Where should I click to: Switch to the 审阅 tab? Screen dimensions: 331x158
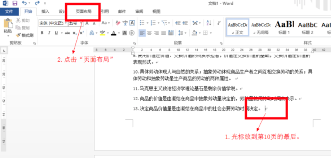tap(139, 12)
